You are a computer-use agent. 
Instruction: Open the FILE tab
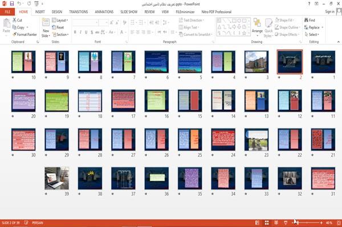(x=7, y=12)
